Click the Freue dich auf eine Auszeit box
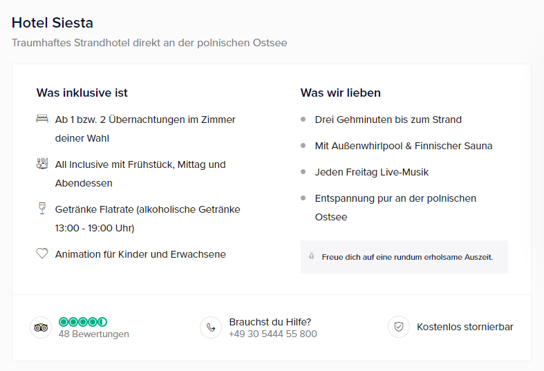The width and height of the screenshot is (544, 371). [404, 257]
